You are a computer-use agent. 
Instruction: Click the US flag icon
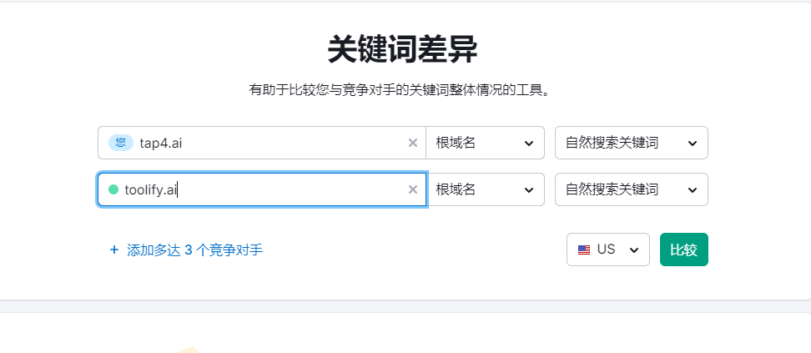[584, 250]
